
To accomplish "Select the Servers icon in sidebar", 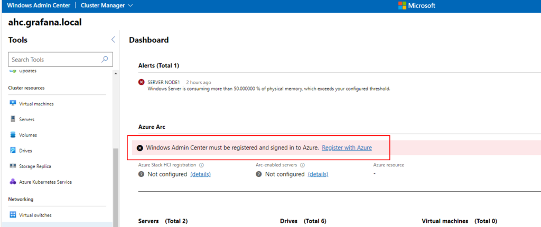I will (13, 119).
